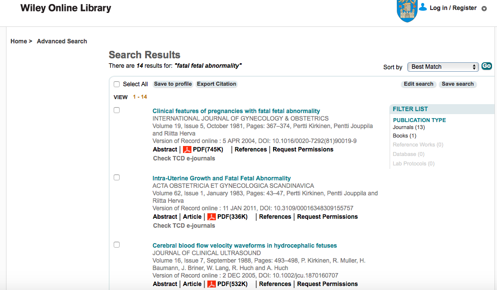Check the box for Intra-Uterine Growth article
This screenshot has width=497, height=290.
(117, 177)
